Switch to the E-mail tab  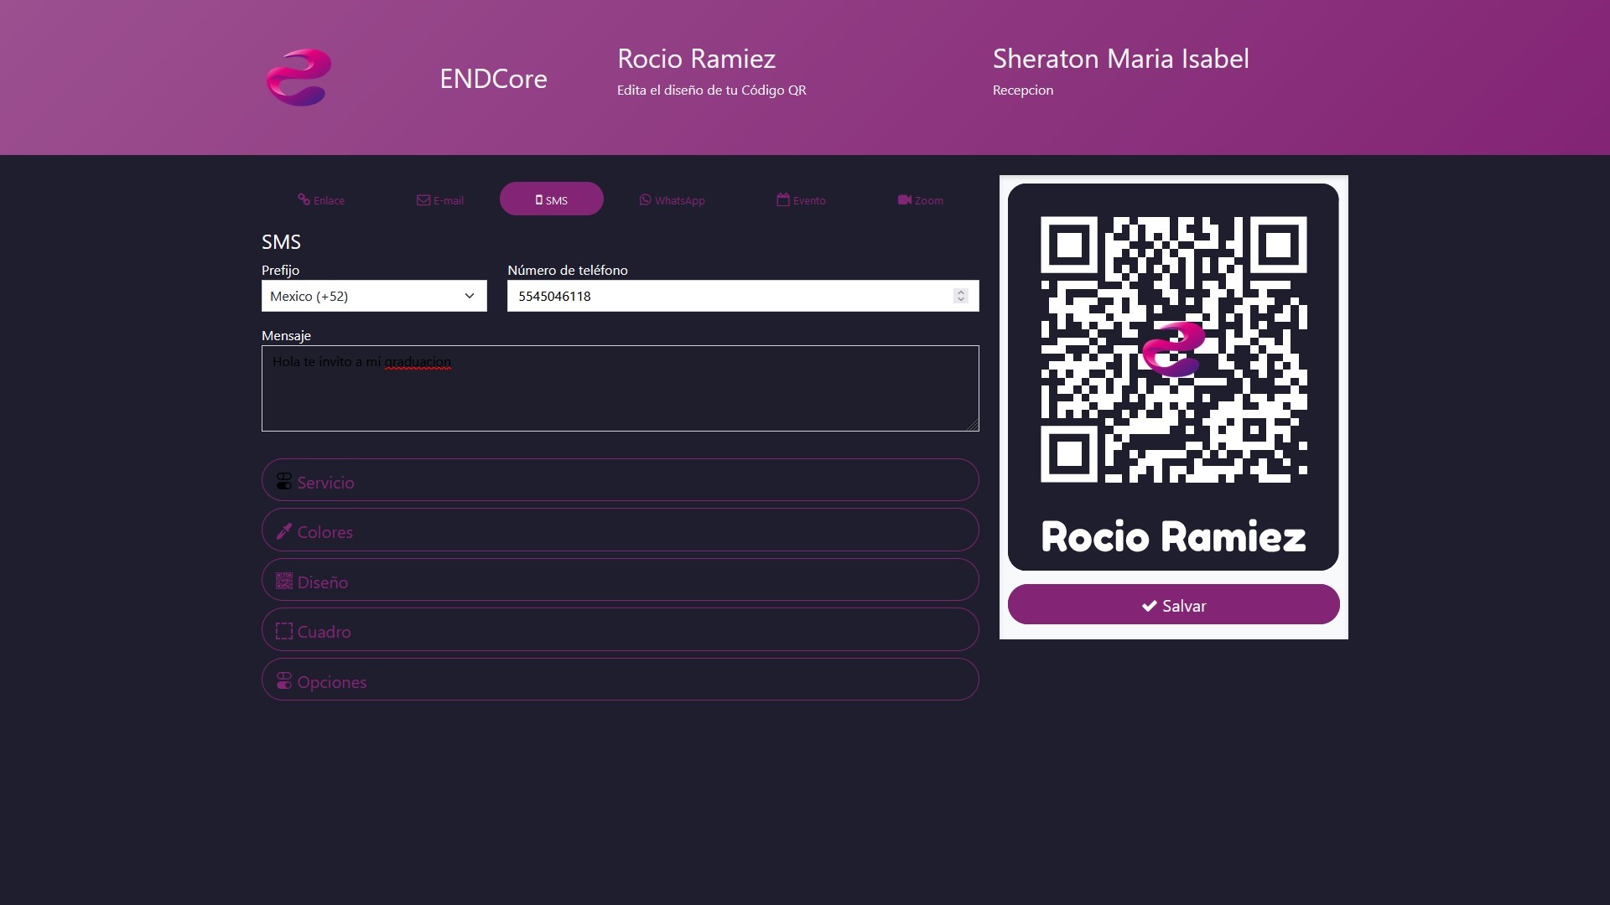(440, 199)
